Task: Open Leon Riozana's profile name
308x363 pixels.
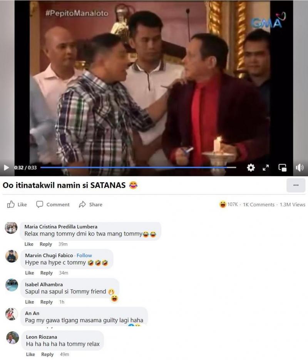Action: pyautogui.click(x=42, y=337)
